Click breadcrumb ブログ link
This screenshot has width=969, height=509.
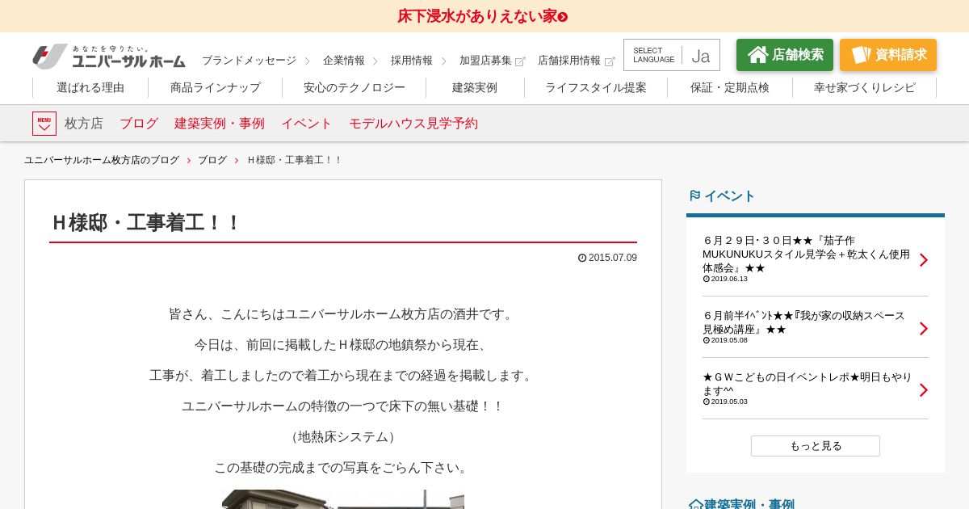(212, 160)
